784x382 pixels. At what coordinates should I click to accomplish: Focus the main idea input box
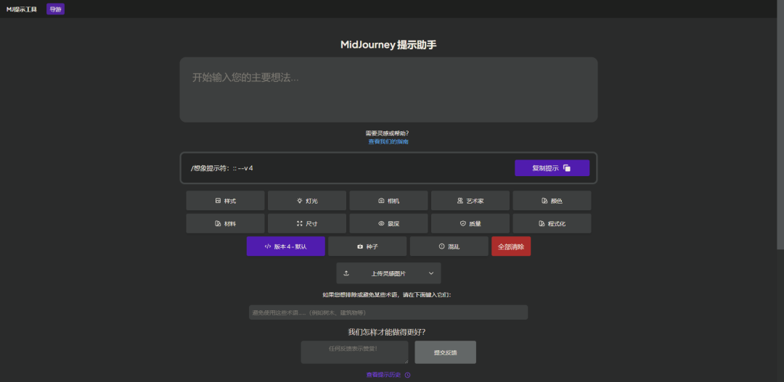click(388, 90)
